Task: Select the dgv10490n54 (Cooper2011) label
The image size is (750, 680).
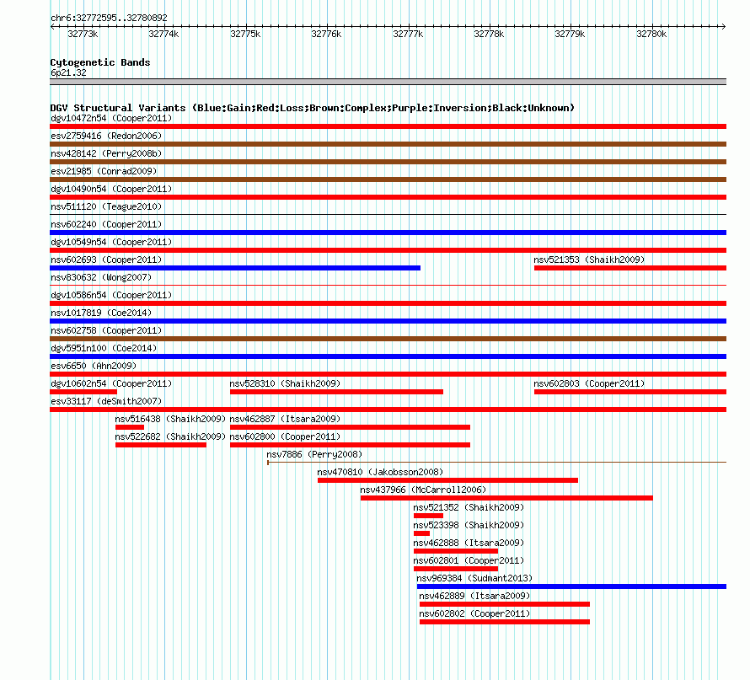Action: coord(111,189)
